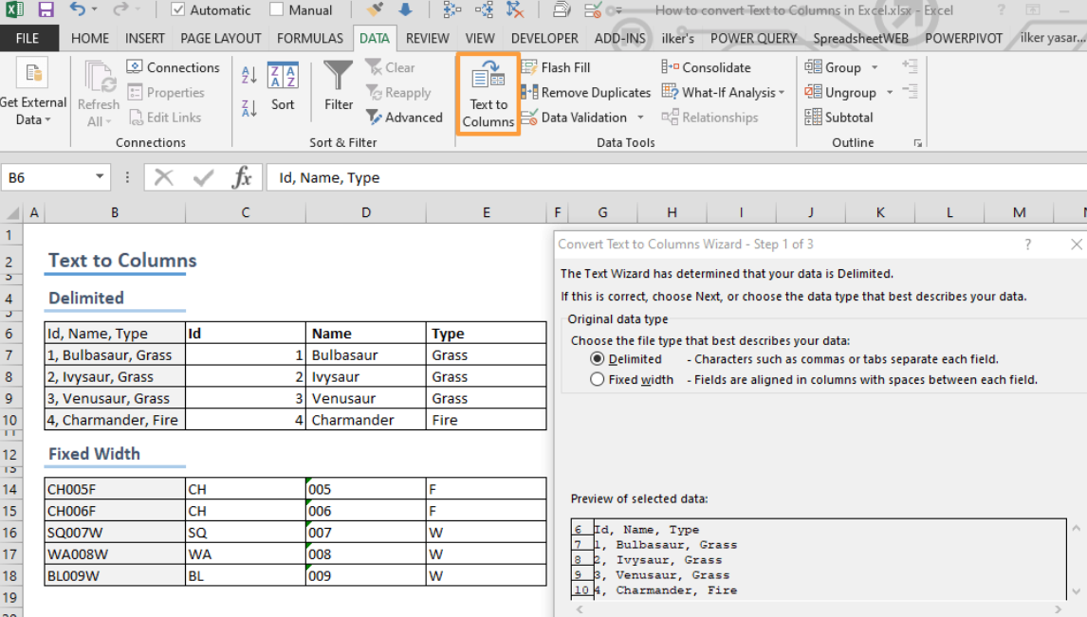
Task: Click the Data Validation icon
Action: click(529, 117)
